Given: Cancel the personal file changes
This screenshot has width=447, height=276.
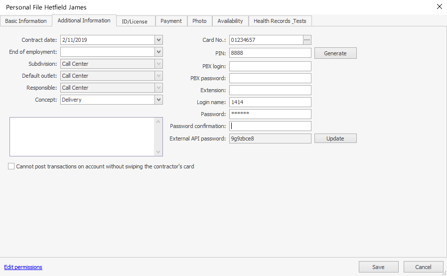Looking at the screenshot, I should (x=423, y=267).
